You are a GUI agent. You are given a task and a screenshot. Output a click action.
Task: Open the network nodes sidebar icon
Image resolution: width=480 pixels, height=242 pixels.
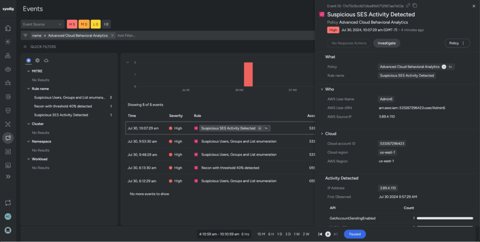(x=8, y=124)
